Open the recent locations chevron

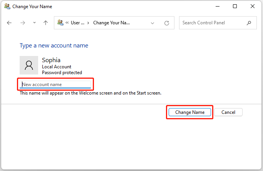click(x=34, y=23)
